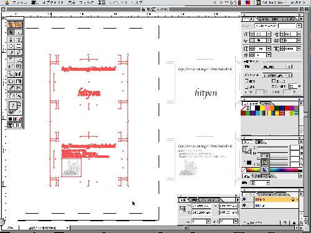Click the Ellipse tool icon
This screenshot has width=311, height=233.
(11, 46)
